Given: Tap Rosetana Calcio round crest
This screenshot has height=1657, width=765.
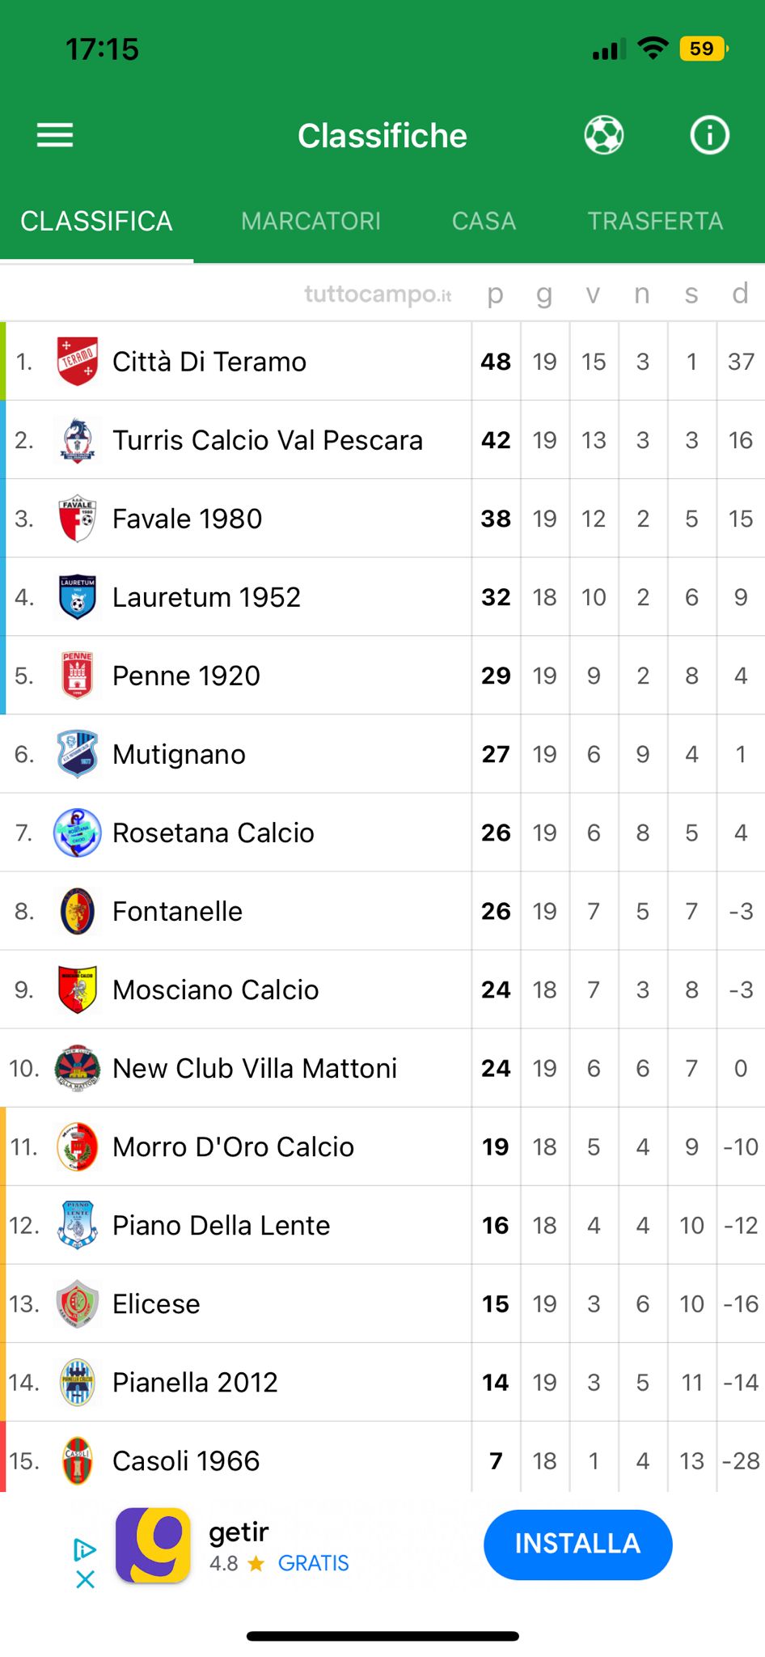Looking at the screenshot, I should (x=78, y=833).
